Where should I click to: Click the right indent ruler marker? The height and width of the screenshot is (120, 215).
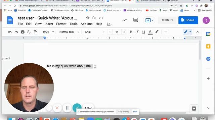click(184, 39)
